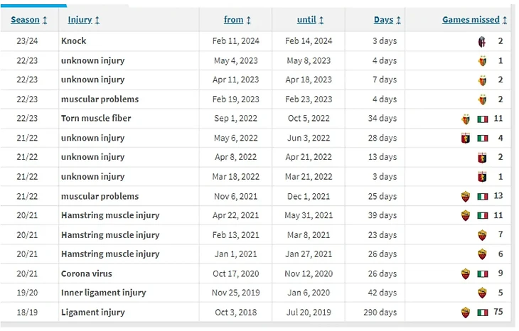The image size is (519, 331).
Task: Click the '75' games missed value
Action: pos(498,313)
